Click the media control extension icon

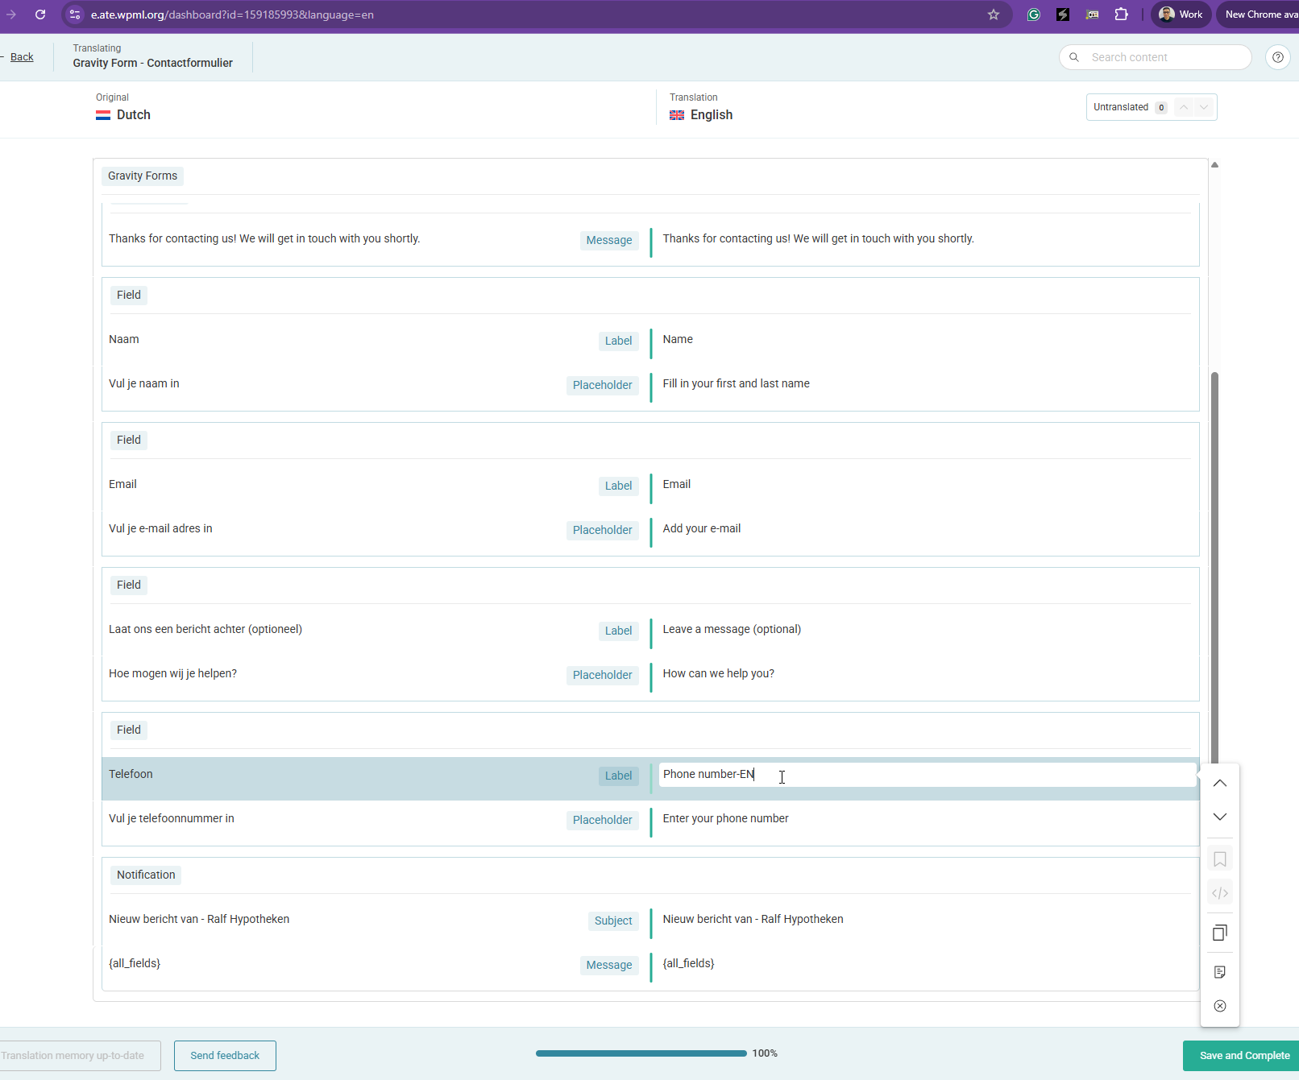1092,14
